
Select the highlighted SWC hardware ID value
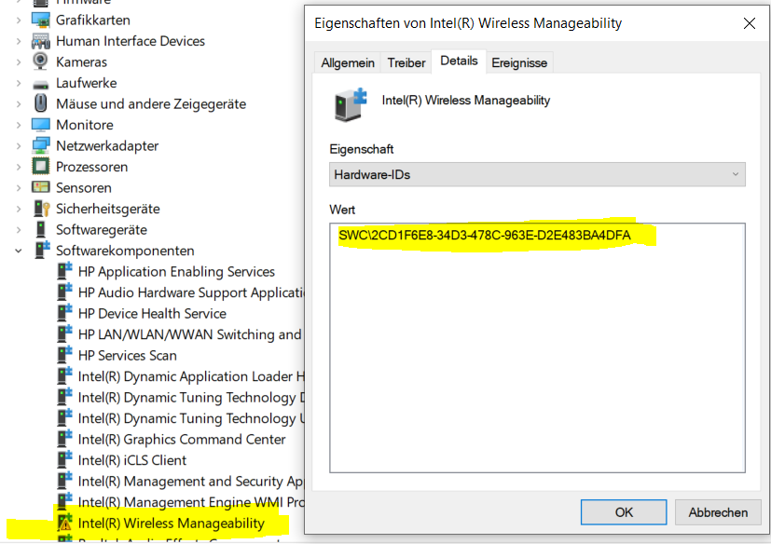click(x=485, y=236)
